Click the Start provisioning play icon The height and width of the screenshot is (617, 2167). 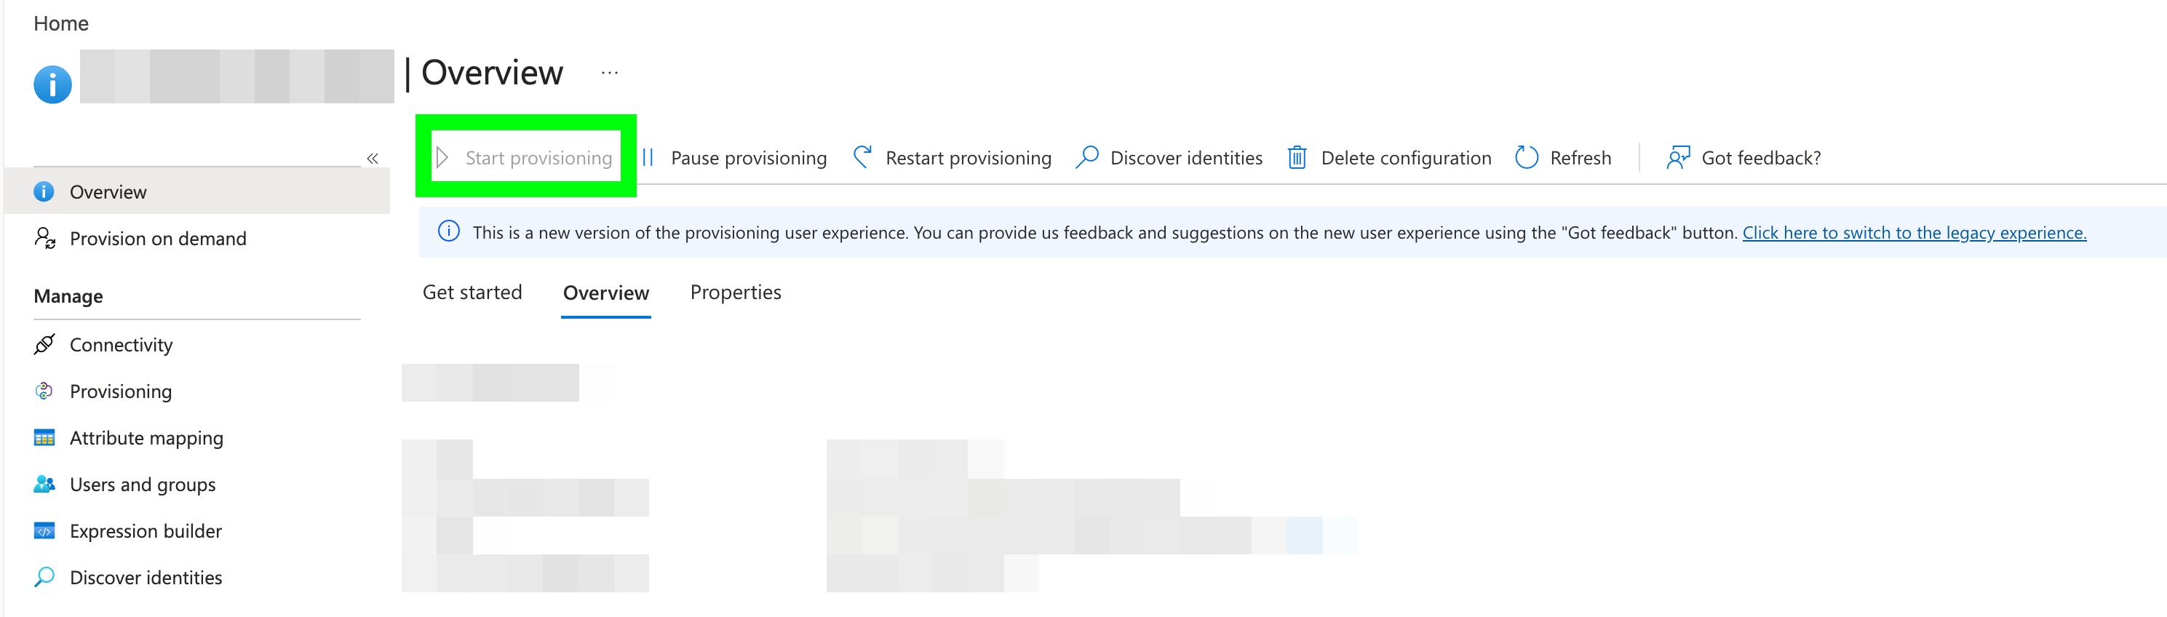pos(442,157)
